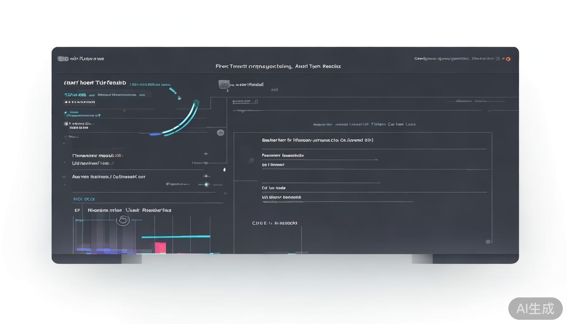Click the chart thumbnail icon above center panel

point(224,84)
